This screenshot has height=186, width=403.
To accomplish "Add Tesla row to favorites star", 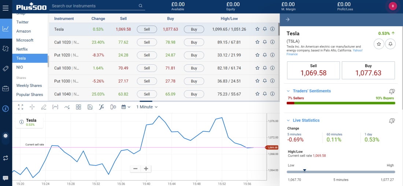I will pyautogui.click(x=257, y=29).
